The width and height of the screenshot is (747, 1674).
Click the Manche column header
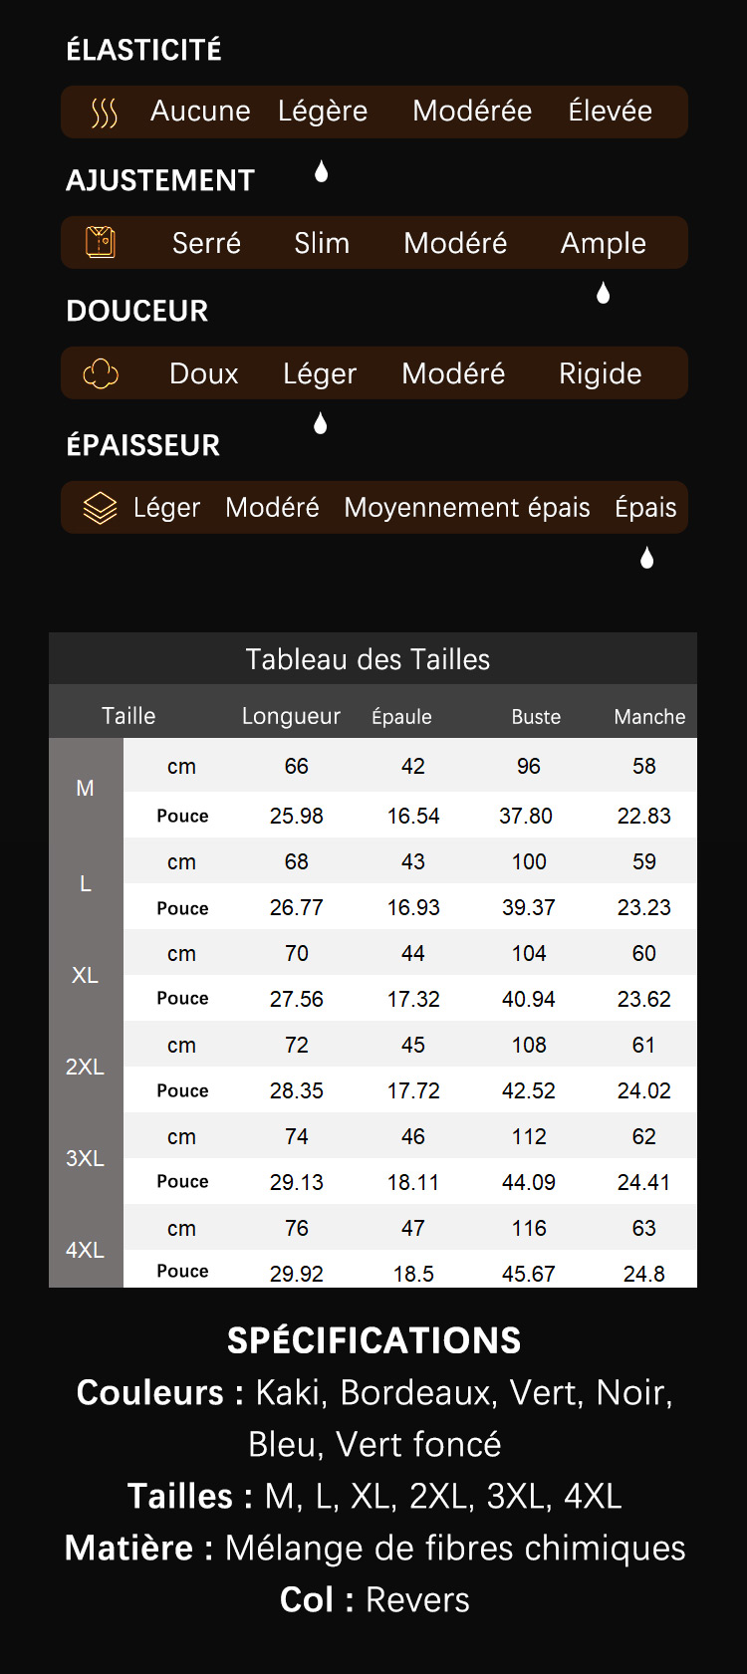click(x=649, y=716)
